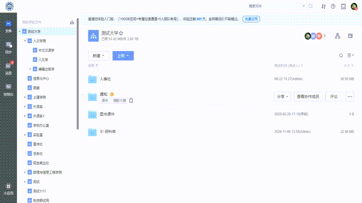Image resolution: width=362 pixels, height=203 pixels.
Task: Open the list view mode dropdown
Action: point(351,56)
